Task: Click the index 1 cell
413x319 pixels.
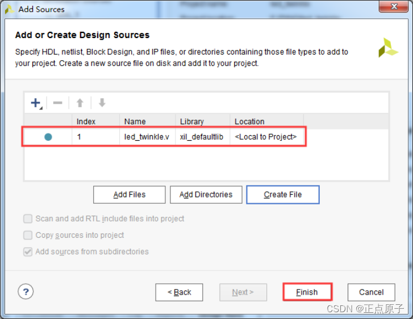Action: point(95,137)
